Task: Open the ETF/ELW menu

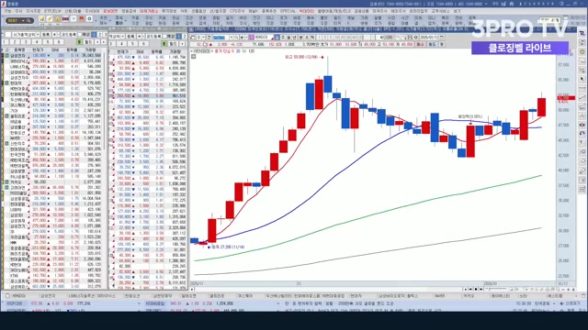Action: coord(52,11)
